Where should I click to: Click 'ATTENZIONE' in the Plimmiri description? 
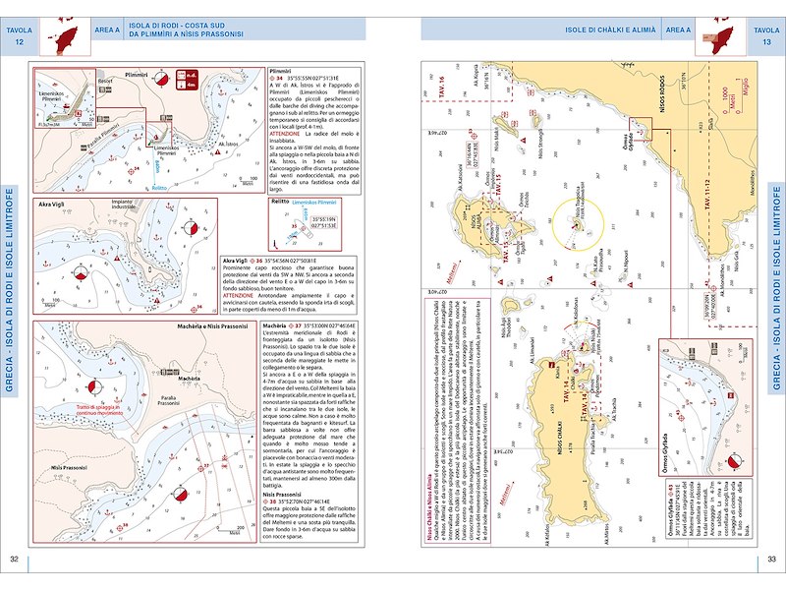pyautogui.click(x=284, y=135)
